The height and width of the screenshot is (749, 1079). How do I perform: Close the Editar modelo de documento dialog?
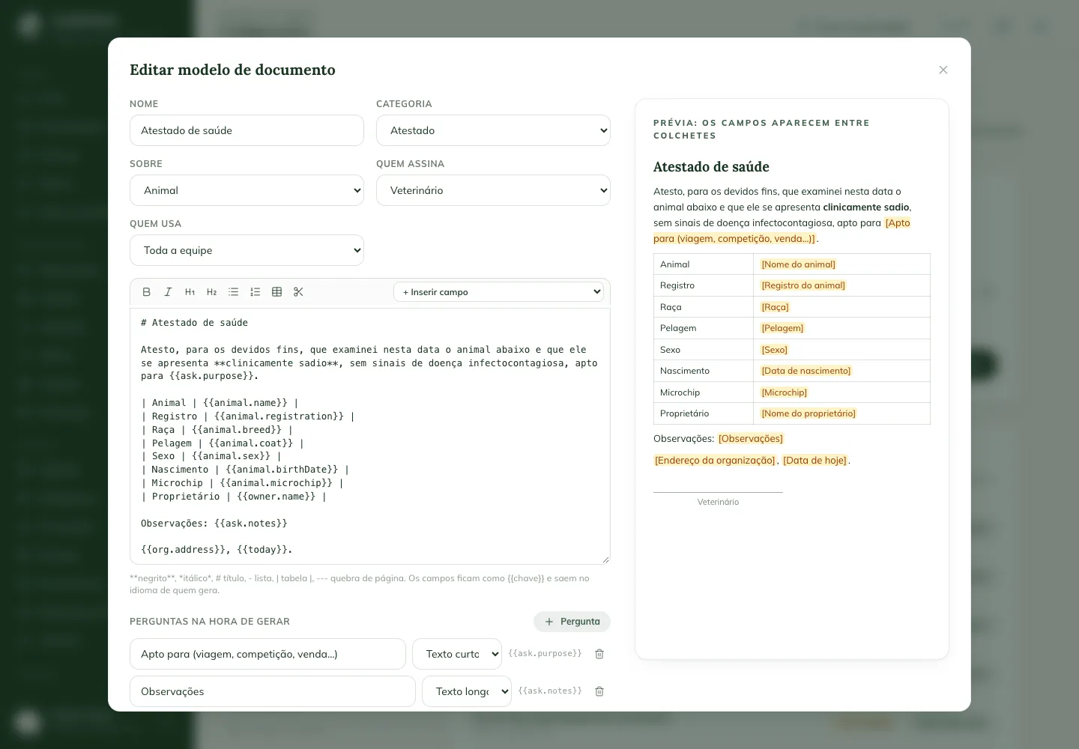[943, 70]
